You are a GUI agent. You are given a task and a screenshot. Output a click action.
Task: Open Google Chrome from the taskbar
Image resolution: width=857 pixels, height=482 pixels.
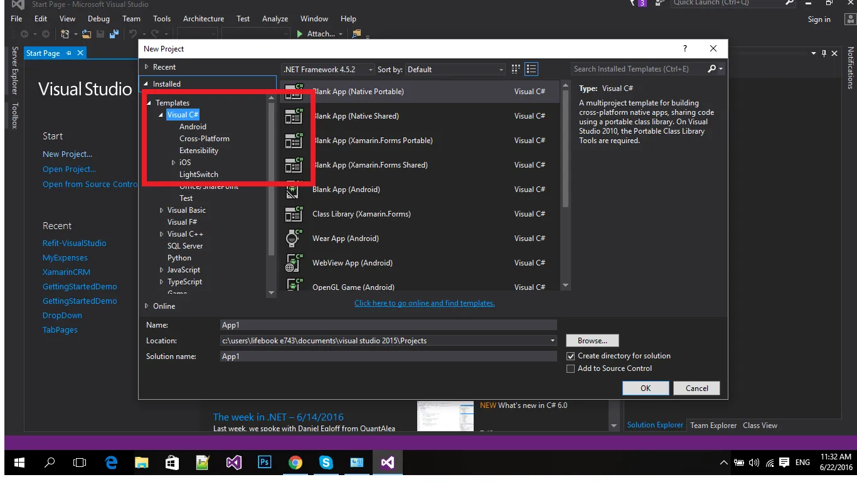click(295, 463)
